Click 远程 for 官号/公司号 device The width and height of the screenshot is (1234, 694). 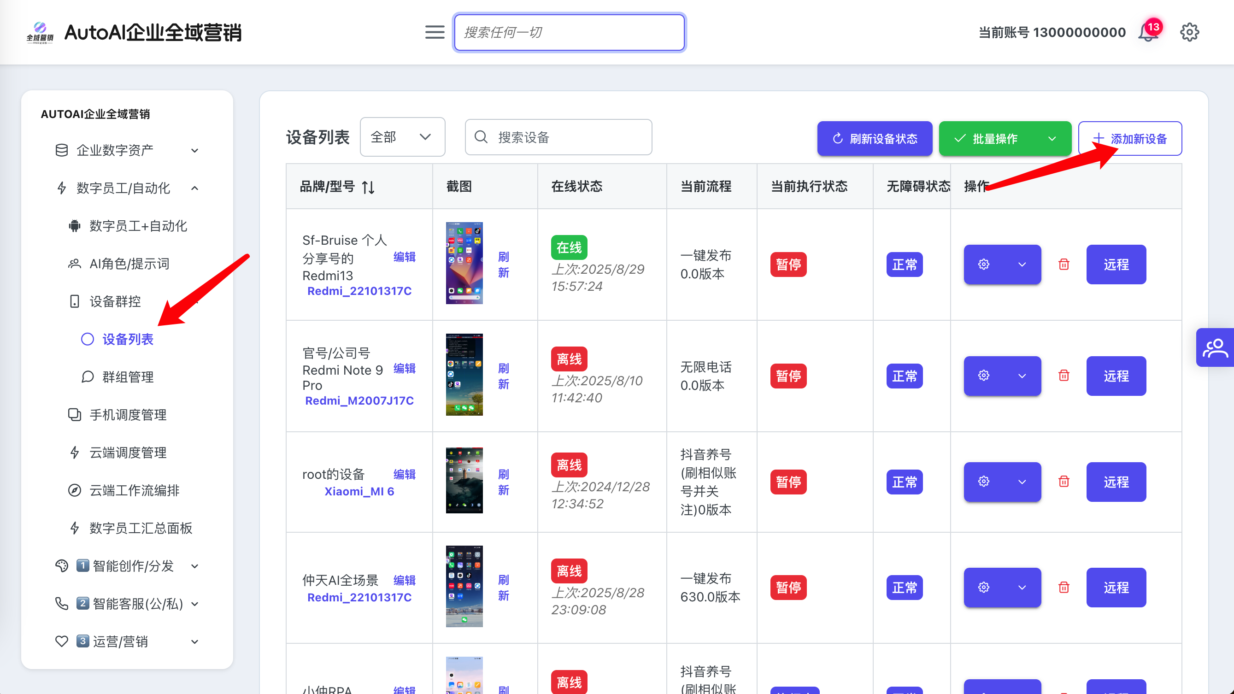pos(1116,376)
